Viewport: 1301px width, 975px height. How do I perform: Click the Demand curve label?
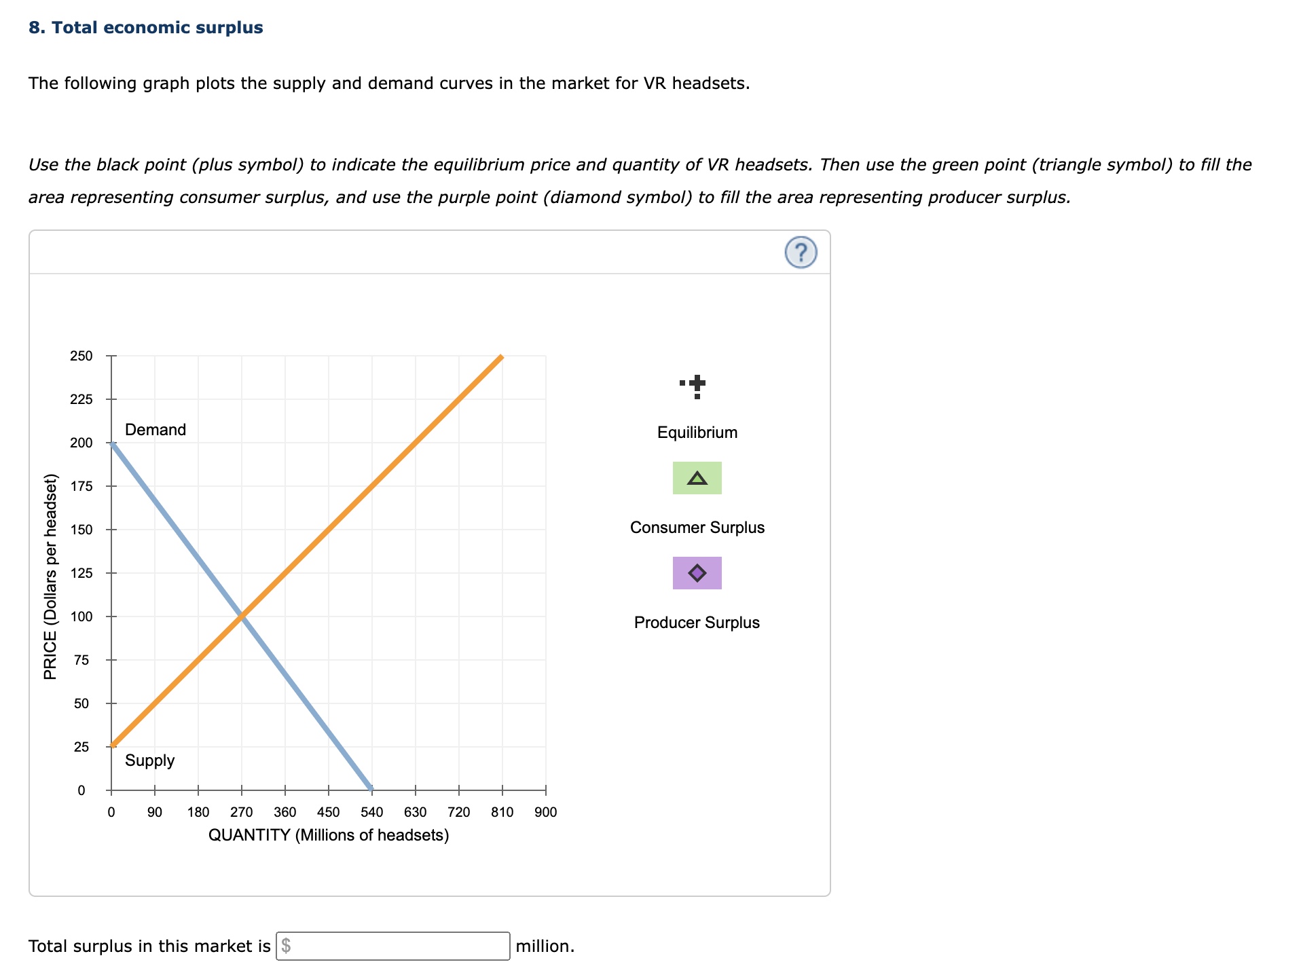tap(155, 429)
